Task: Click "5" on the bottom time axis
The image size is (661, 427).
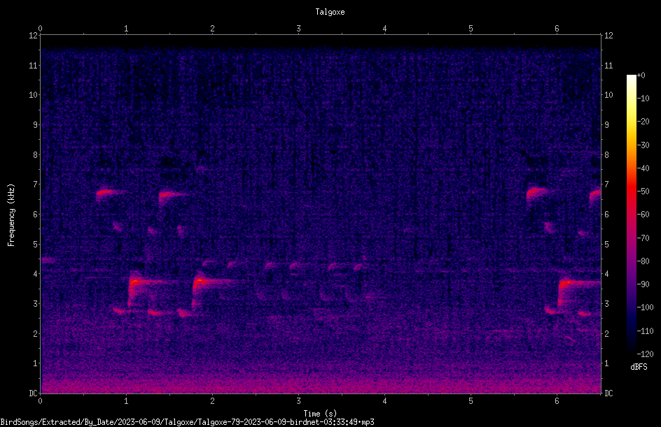Action: click(x=471, y=401)
